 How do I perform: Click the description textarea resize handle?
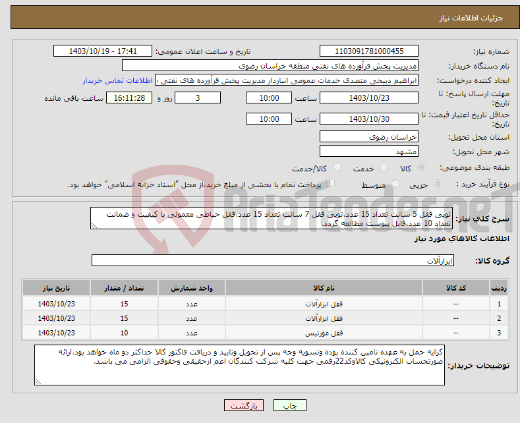pyautogui.click(x=94, y=225)
